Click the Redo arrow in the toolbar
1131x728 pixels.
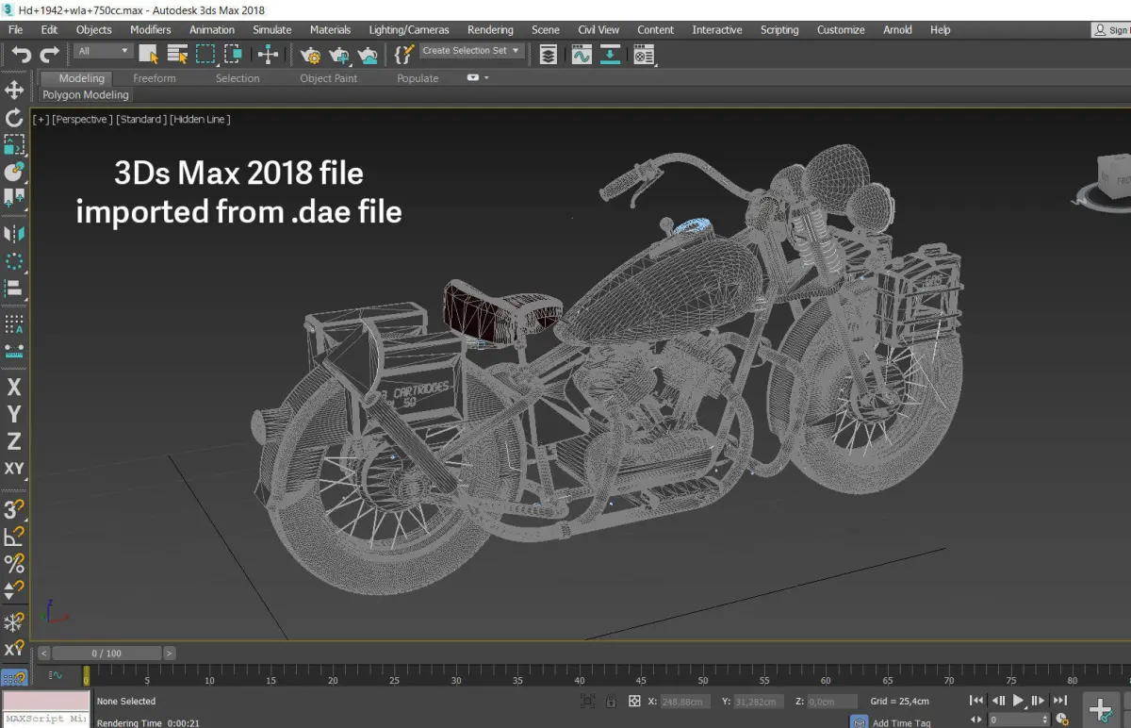[49, 55]
